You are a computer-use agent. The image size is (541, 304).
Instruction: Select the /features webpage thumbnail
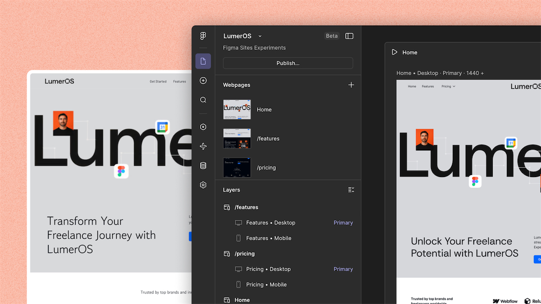(237, 139)
